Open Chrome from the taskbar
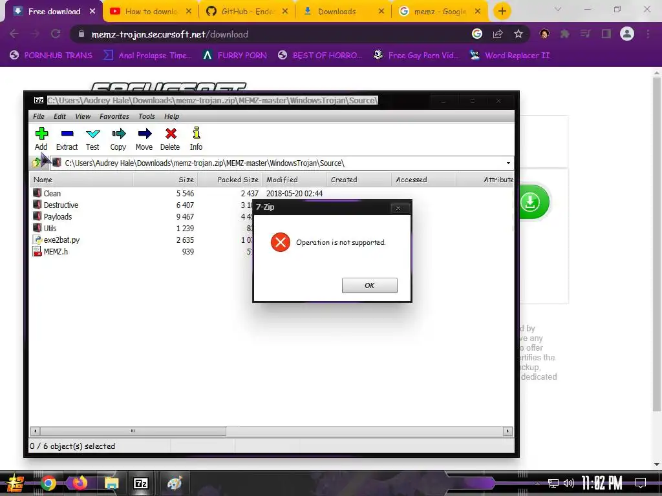662x496 pixels. tap(48, 483)
